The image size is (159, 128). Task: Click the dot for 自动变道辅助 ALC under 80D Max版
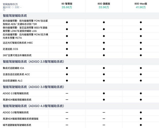(141, 81)
